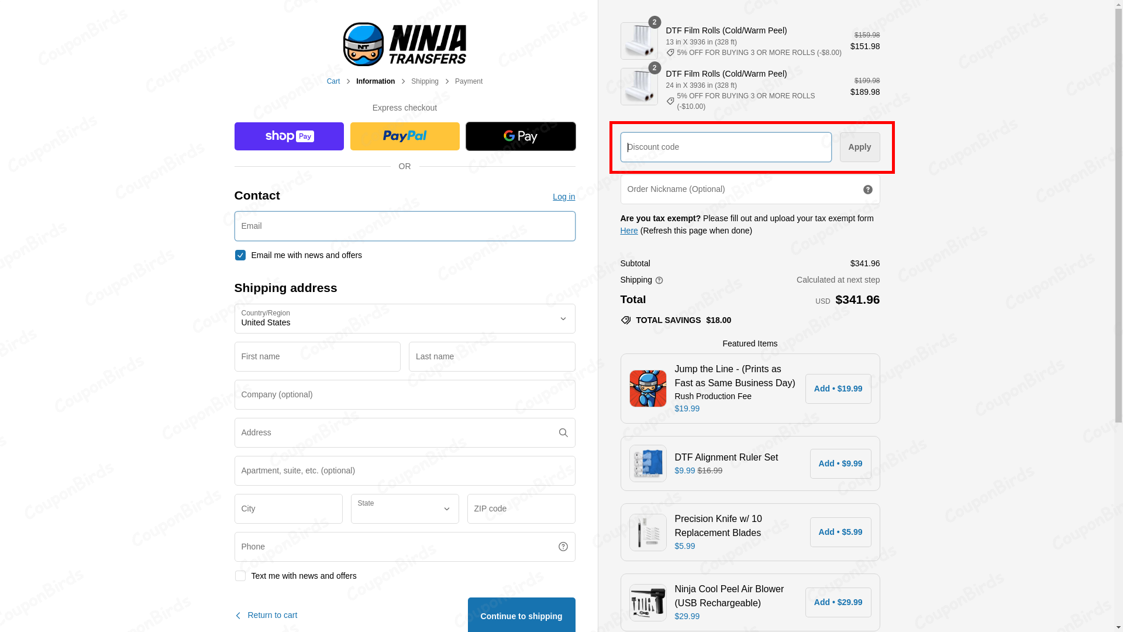Viewport: 1123px width, 632px height.
Task: Open the Log in link
Action: [563, 197]
